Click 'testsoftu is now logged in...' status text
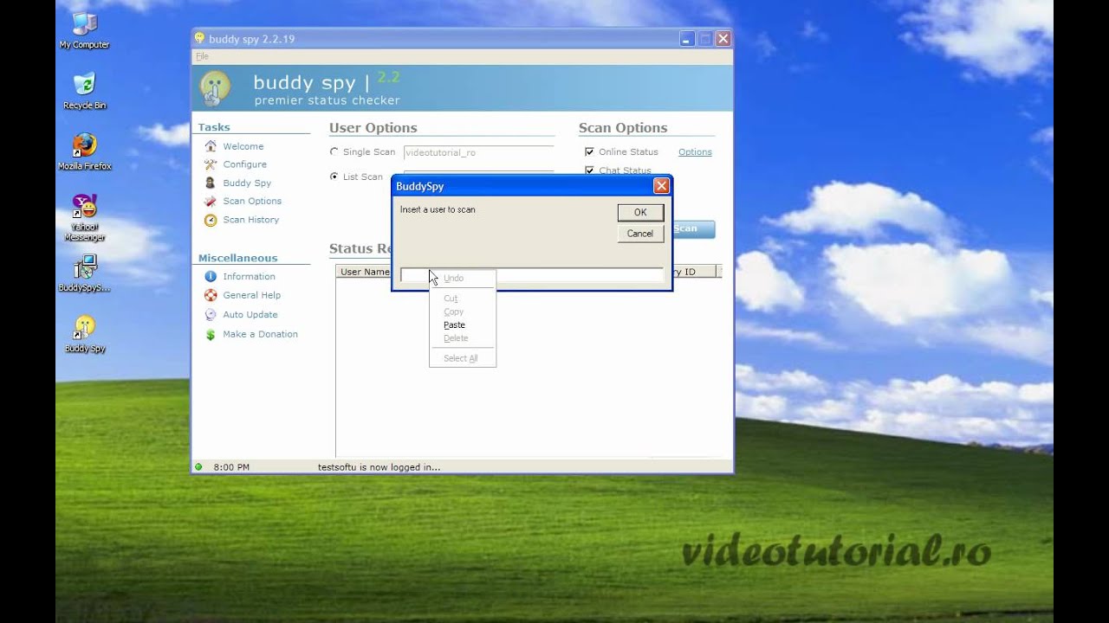 (379, 467)
